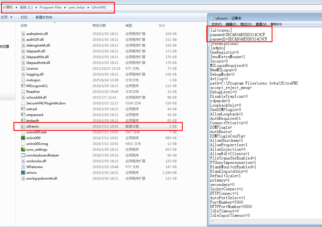Image resolution: width=322 pixels, height=227 pixels.
Task: Select the setcad application icon
Action: click(23, 109)
